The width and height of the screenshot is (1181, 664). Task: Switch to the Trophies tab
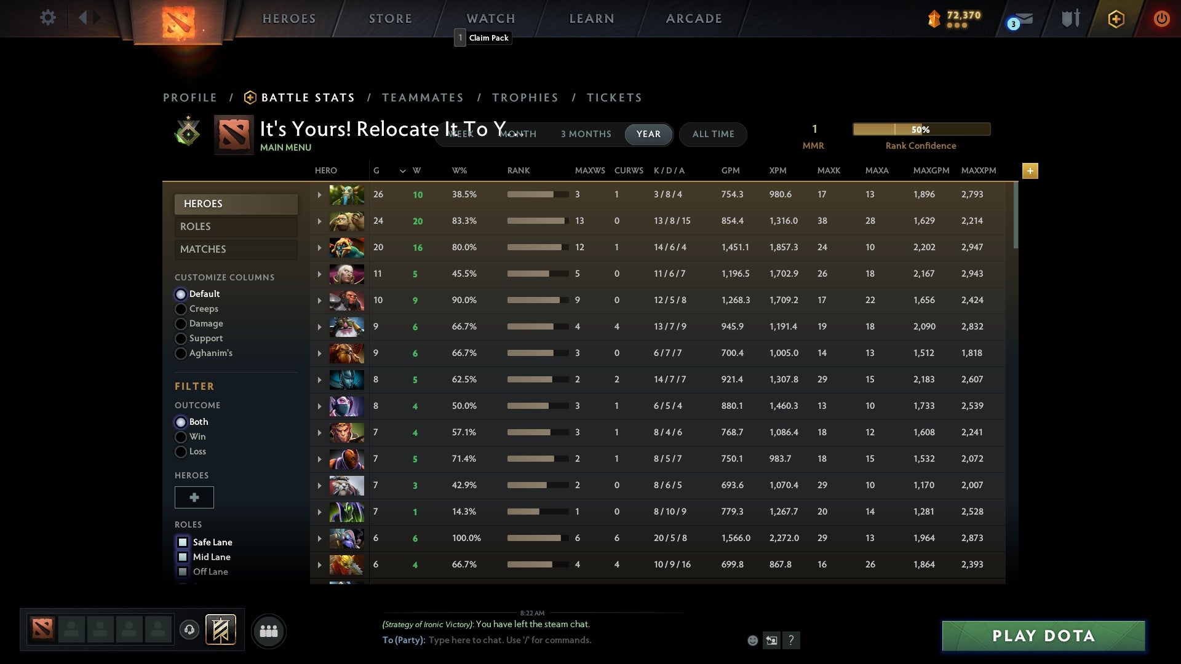tap(525, 97)
